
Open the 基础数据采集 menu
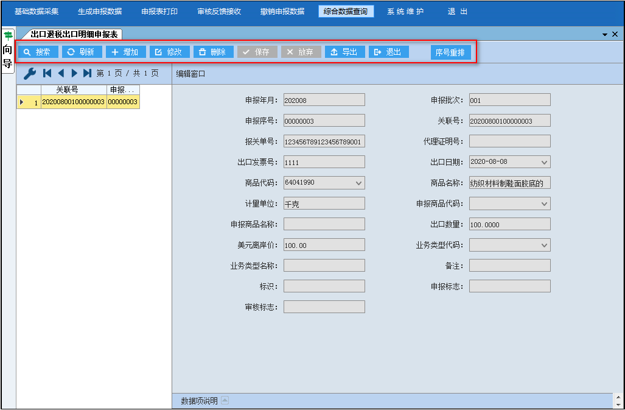(37, 12)
